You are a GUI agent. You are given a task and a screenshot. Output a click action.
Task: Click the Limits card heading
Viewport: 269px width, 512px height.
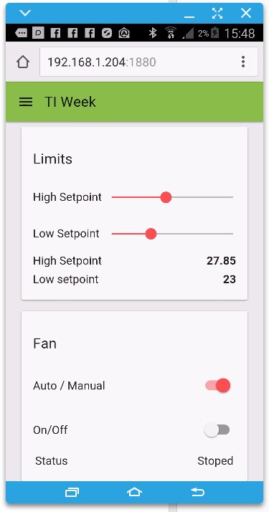[52, 159]
